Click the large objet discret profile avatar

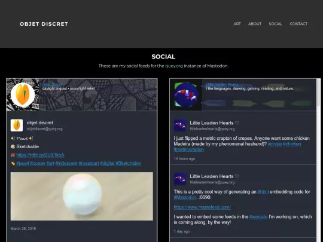click(23, 94)
